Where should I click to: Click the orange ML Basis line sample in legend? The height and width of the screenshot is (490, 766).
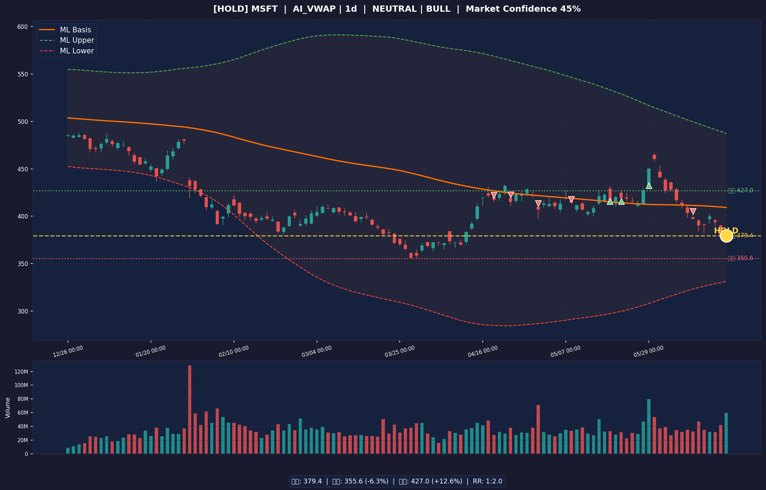pyautogui.click(x=47, y=30)
